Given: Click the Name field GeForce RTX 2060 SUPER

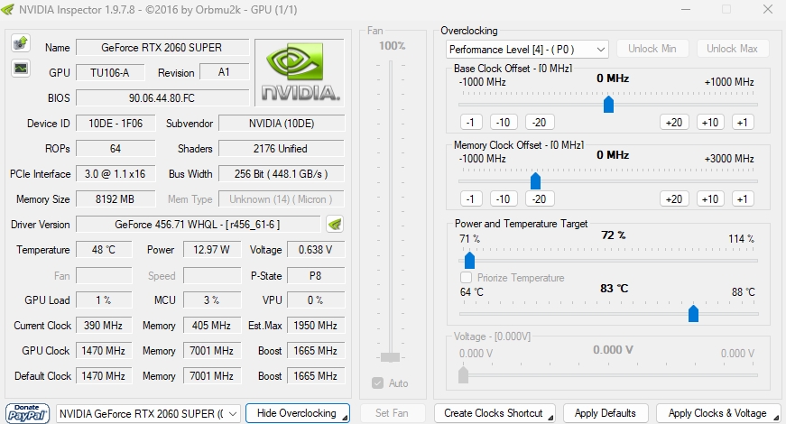Looking at the screenshot, I should (162, 48).
